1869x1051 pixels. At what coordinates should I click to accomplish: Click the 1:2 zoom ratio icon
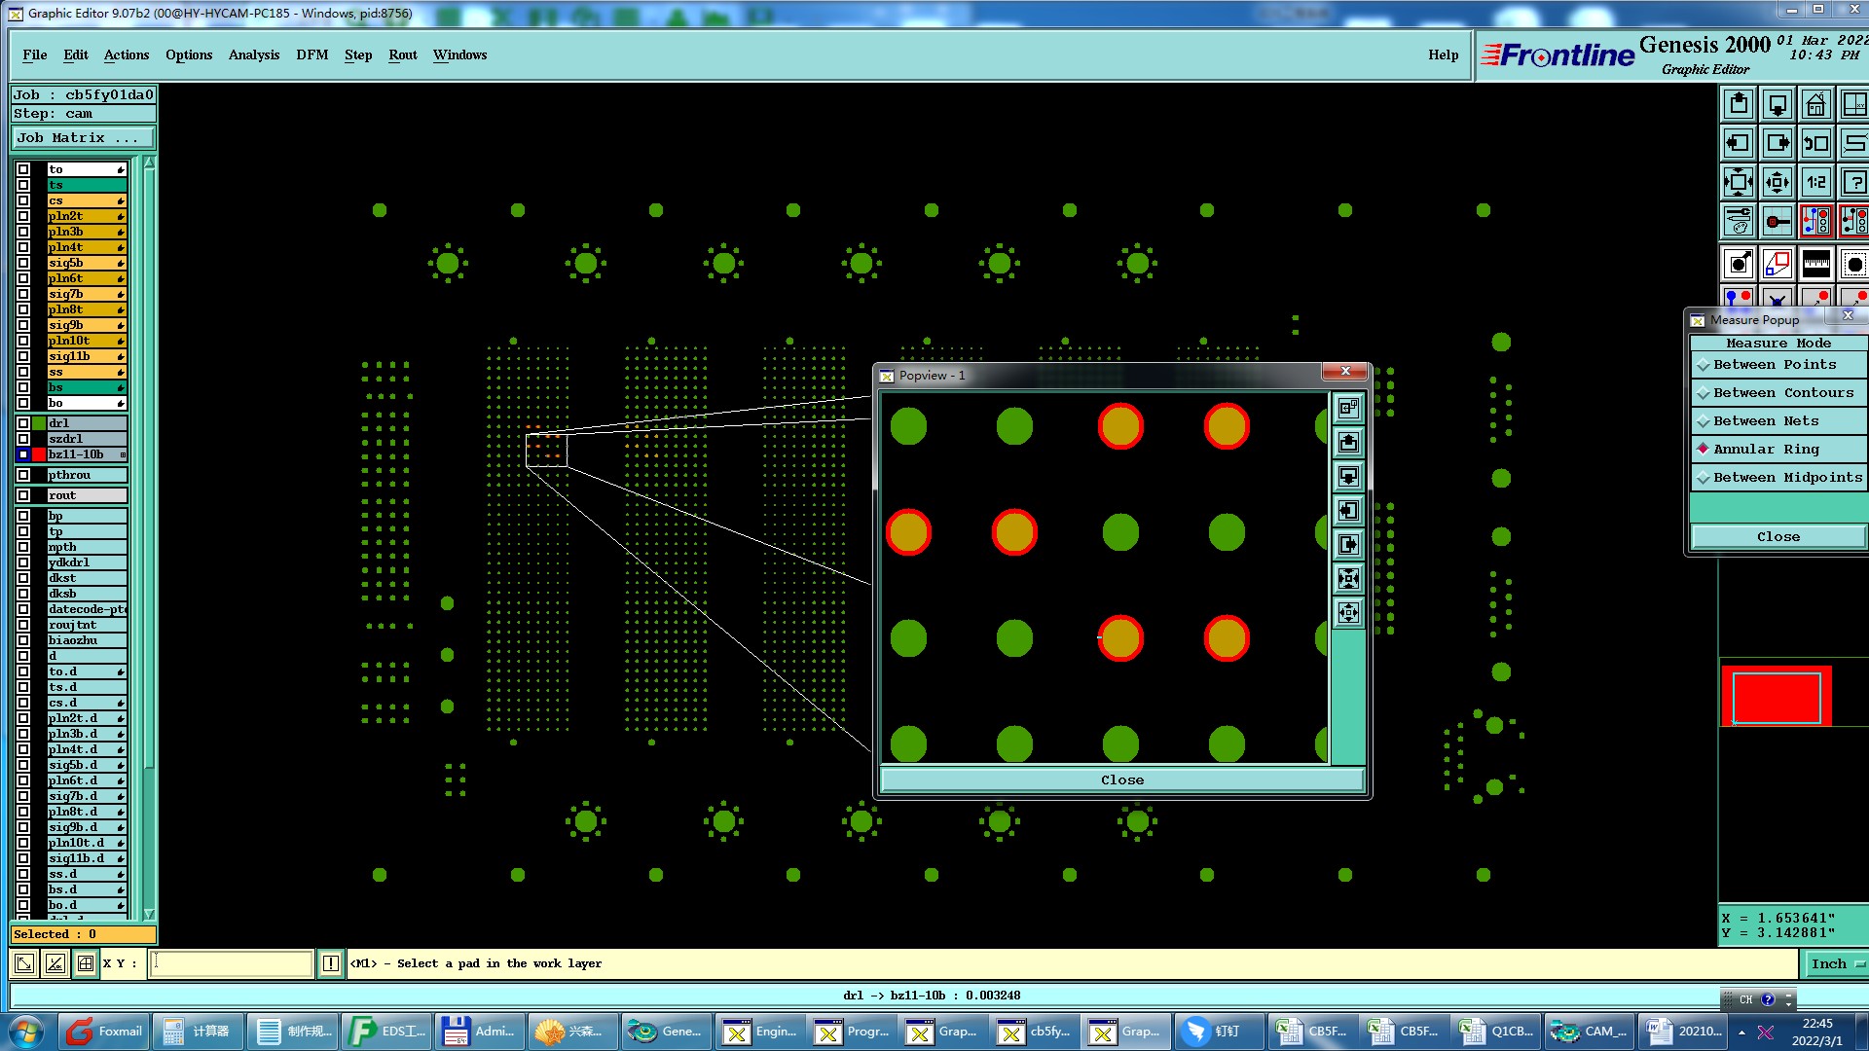pyautogui.click(x=1815, y=182)
